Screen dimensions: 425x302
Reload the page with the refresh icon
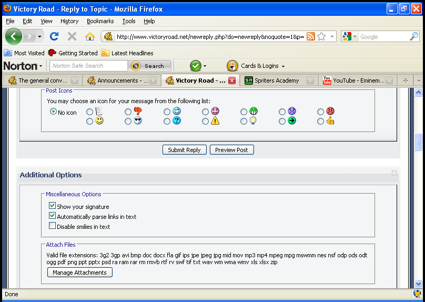[54, 36]
